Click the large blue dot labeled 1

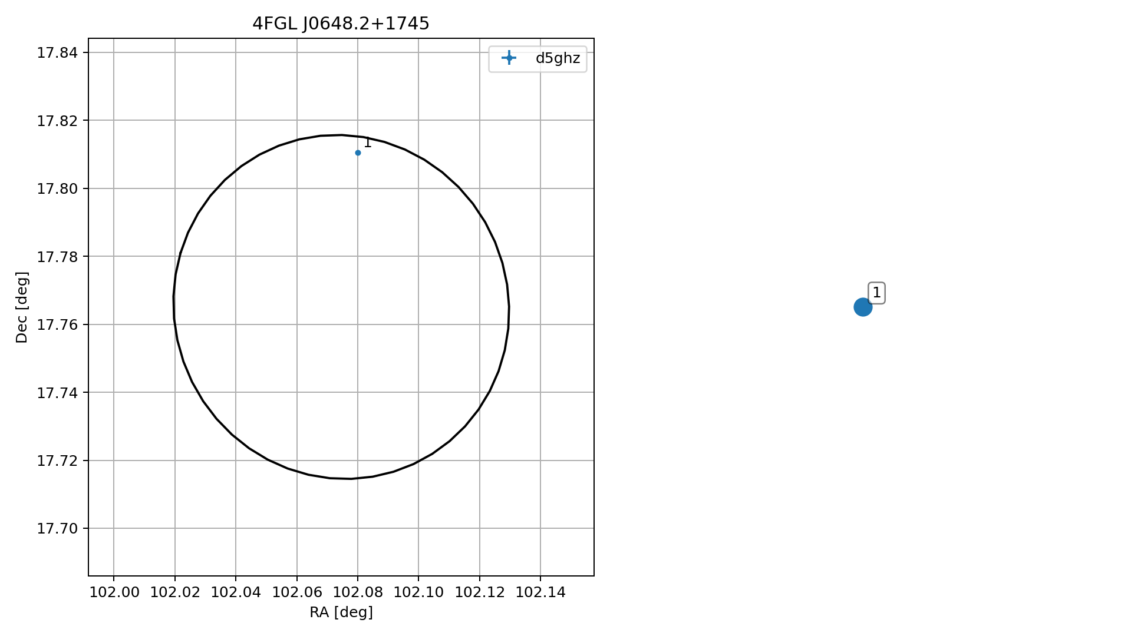[x=862, y=307]
